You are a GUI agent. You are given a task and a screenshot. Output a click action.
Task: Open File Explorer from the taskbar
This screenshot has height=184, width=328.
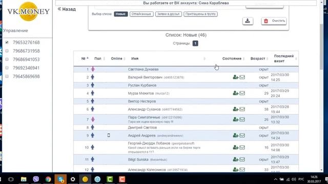pyautogui.click(x=24, y=179)
